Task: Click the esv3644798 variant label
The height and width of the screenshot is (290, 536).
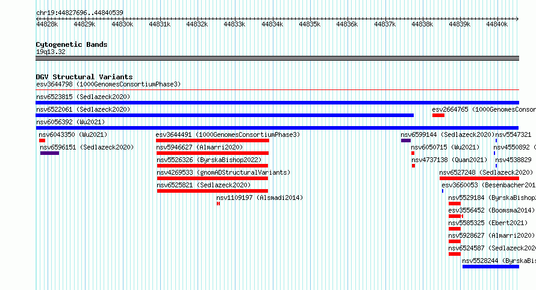Action: coord(108,84)
